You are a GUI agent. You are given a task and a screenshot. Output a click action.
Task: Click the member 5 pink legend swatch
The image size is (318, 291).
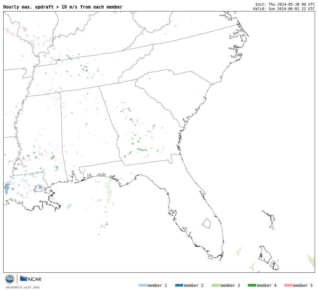click(x=288, y=285)
